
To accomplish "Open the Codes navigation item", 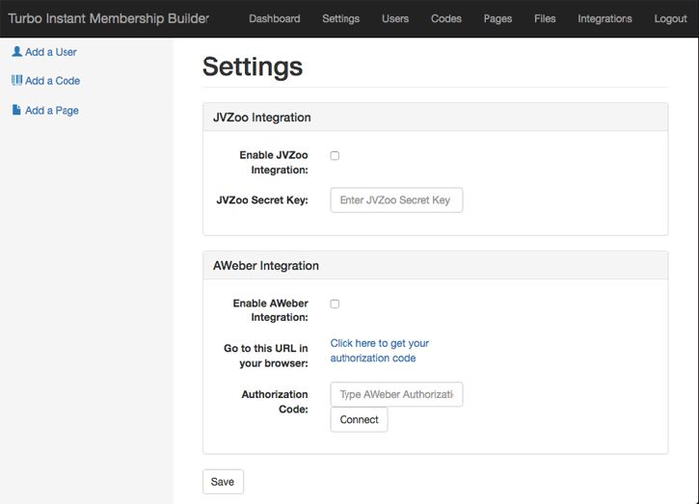I will [446, 18].
